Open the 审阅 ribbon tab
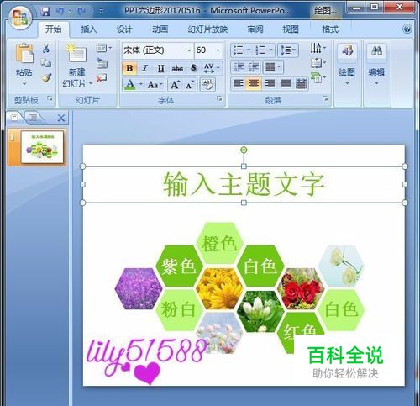Image resolution: width=420 pixels, height=406 pixels. coord(255,29)
